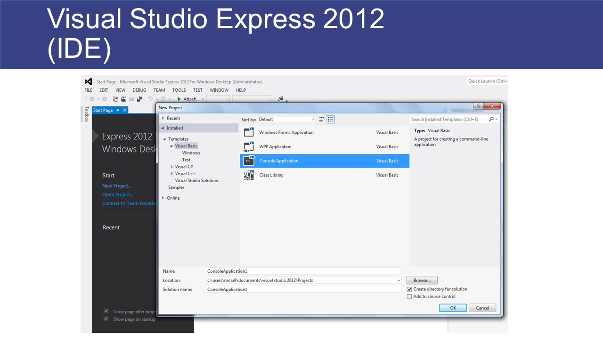603x339 pixels.
Task: Expand the Online section
Action: [x=163, y=198]
